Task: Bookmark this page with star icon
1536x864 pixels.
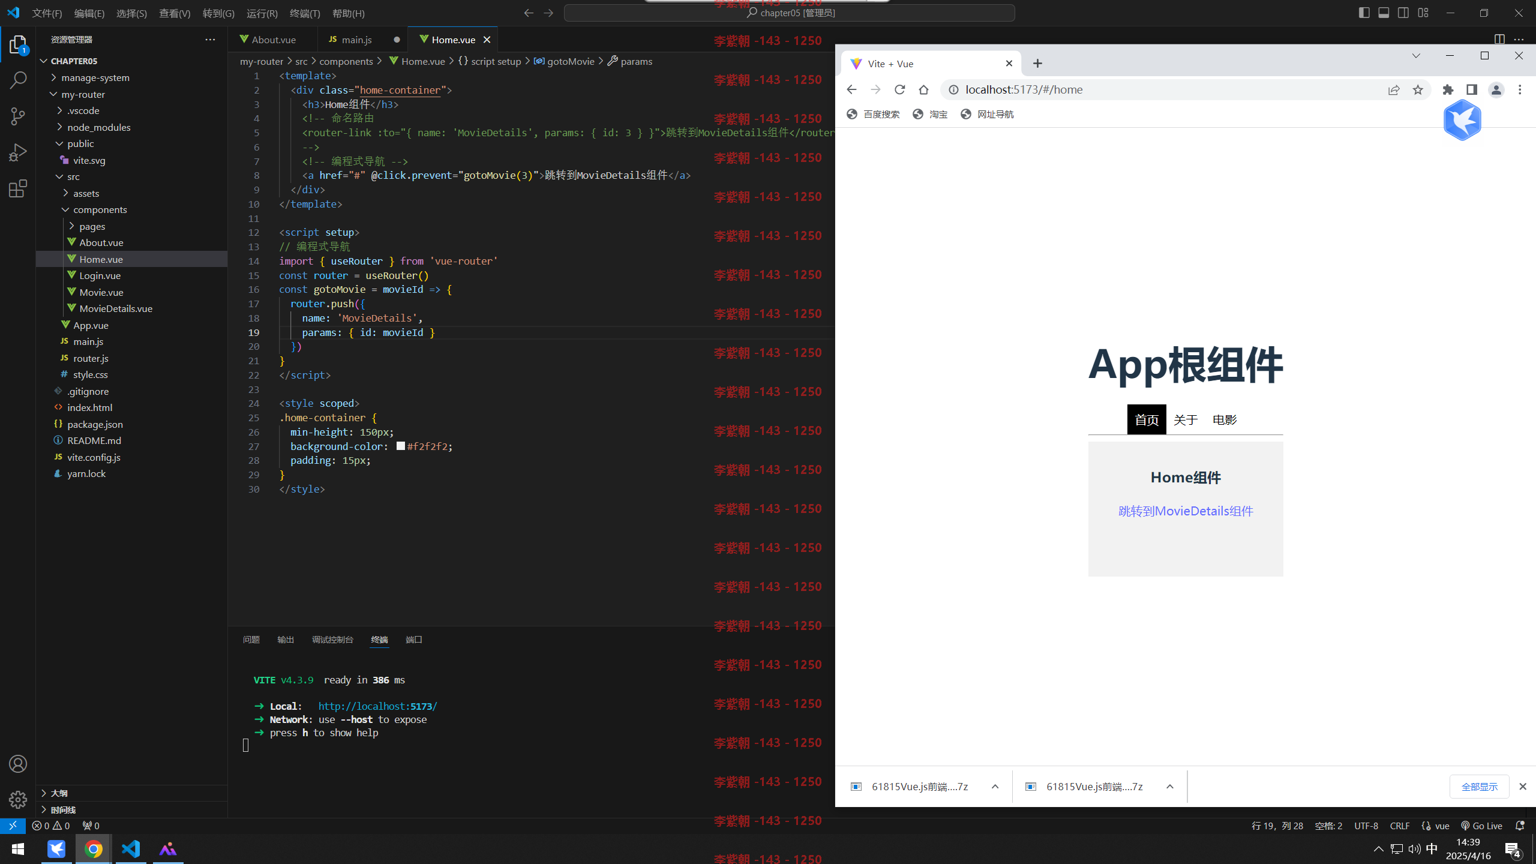Action: tap(1418, 89)
